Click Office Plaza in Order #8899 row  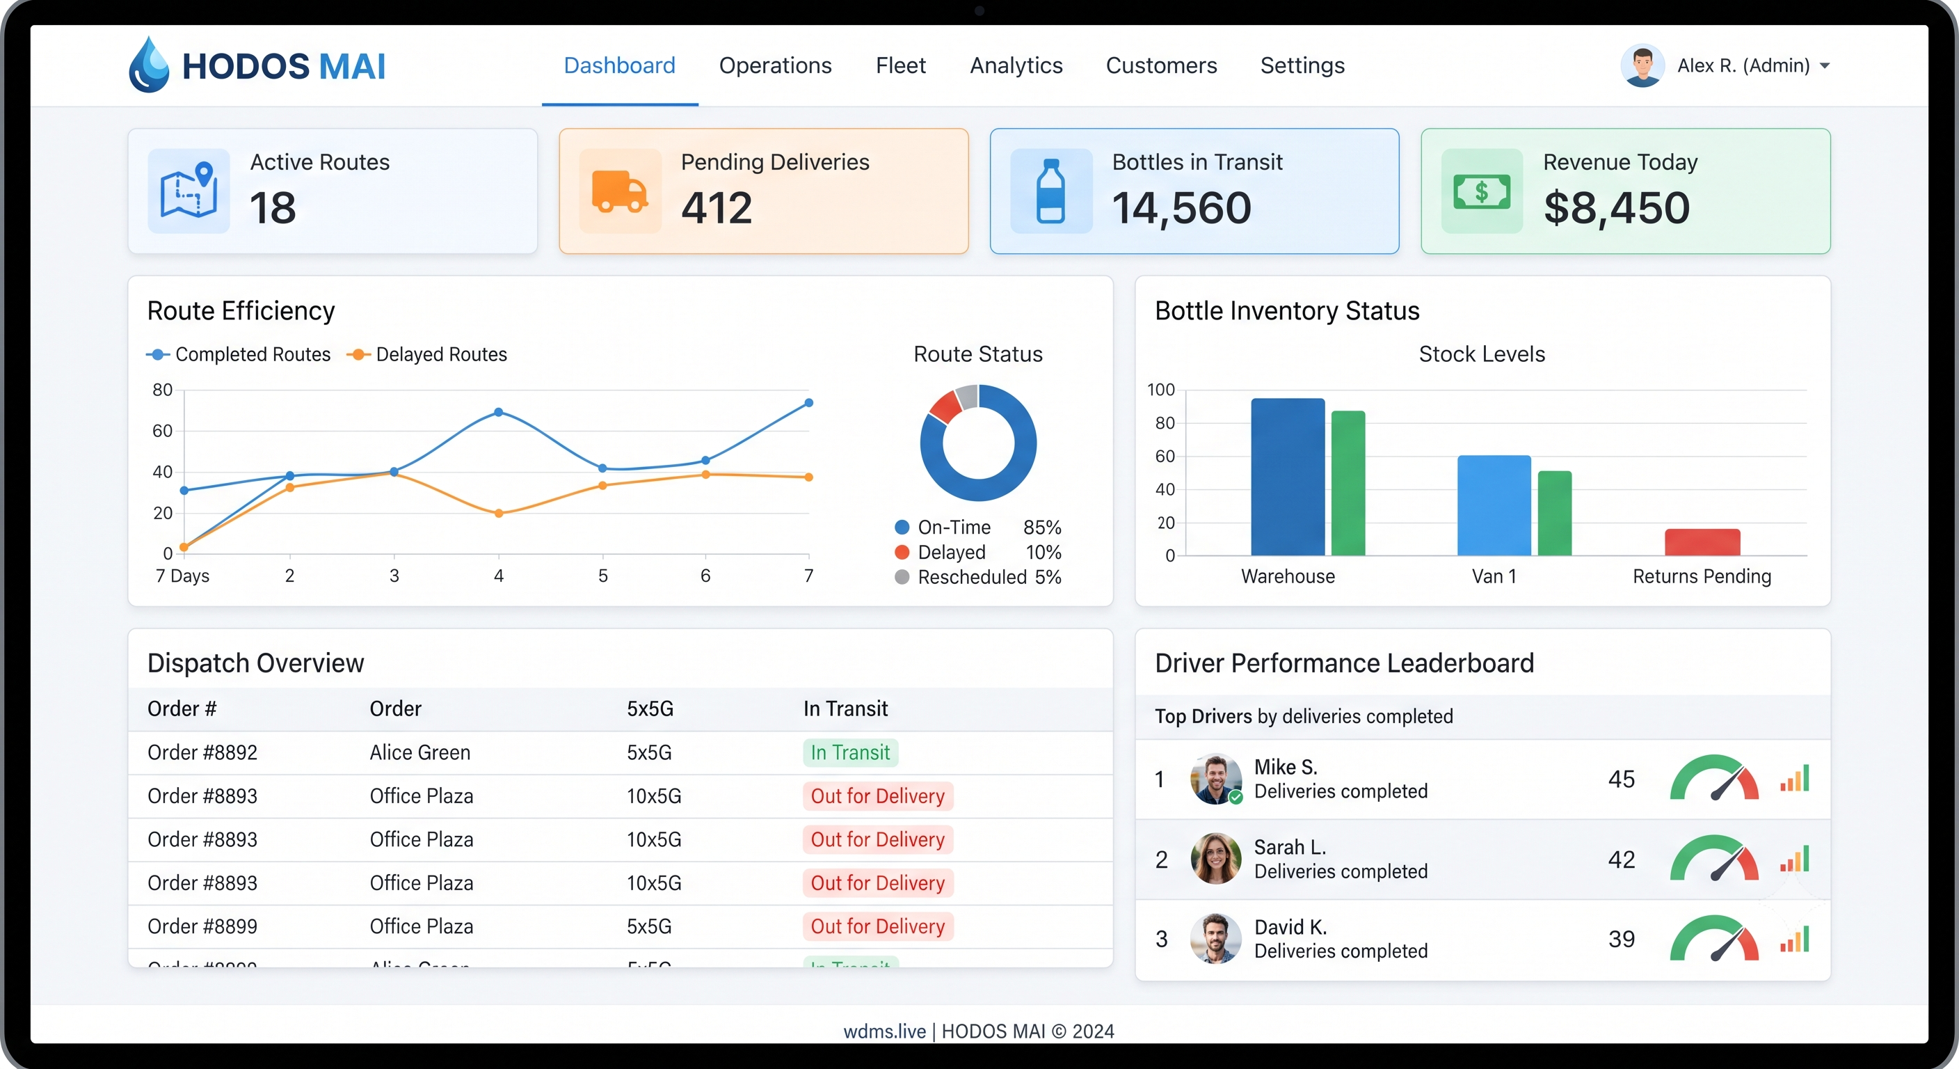click(422, 927)
